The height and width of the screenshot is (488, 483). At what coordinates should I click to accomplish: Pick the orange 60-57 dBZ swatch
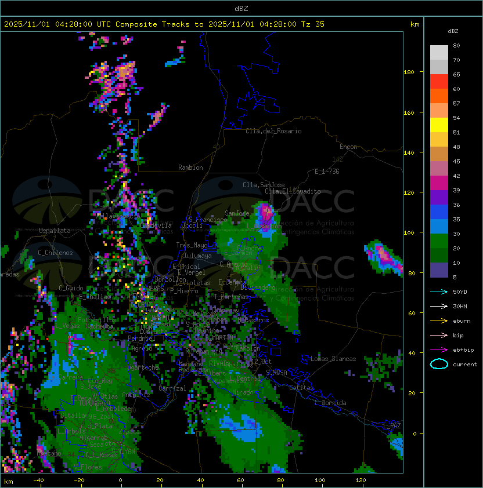(x=439, y=96)
